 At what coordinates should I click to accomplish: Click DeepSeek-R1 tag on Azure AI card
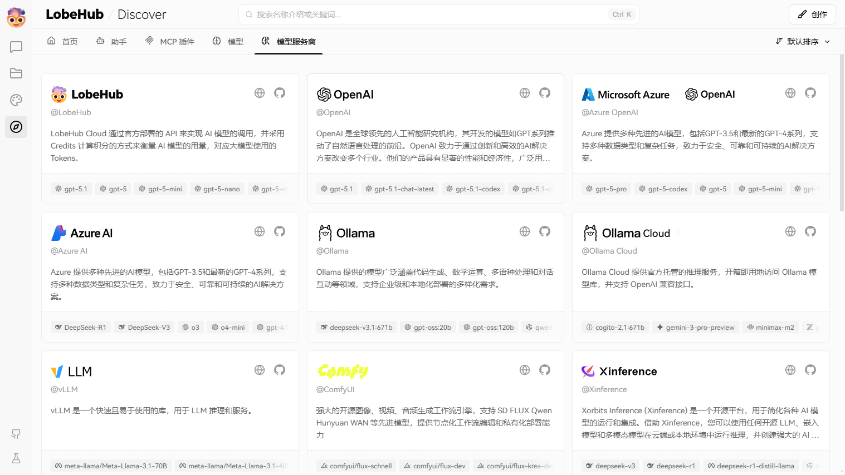click(80, 328)
